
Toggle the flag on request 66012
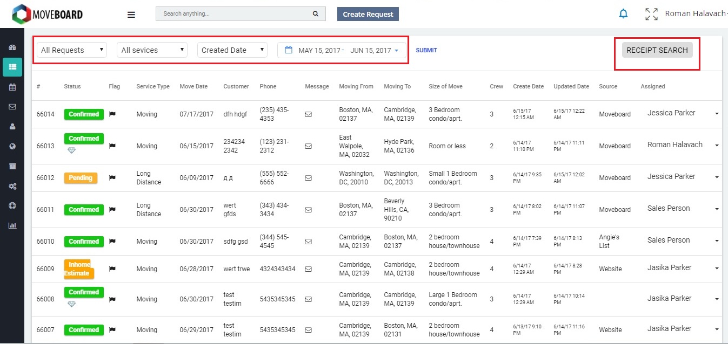pos(113,177)
